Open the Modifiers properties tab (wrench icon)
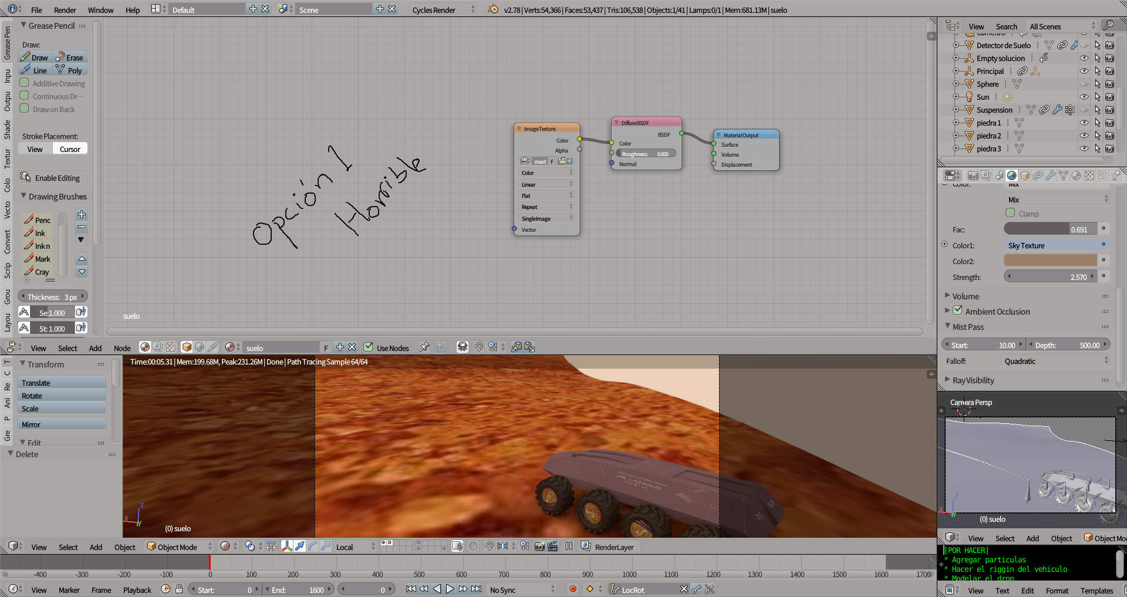1127x597 pixels. click(x=1051, y=176)
